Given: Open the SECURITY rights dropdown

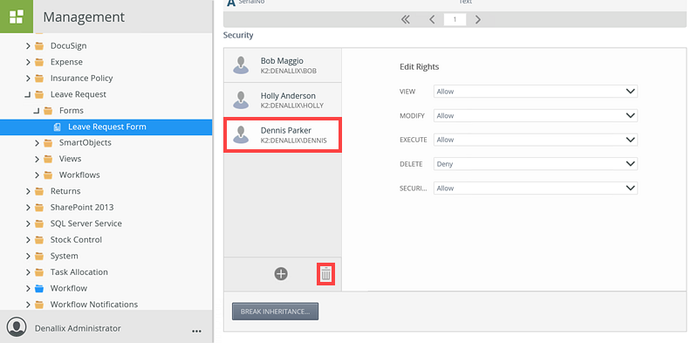Looking at the screenshot, I should 536,188.
